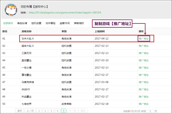Click 推广地址 for 屠龙霸业
The height and width of the screenshot is (114, 172).
(144, 75)
